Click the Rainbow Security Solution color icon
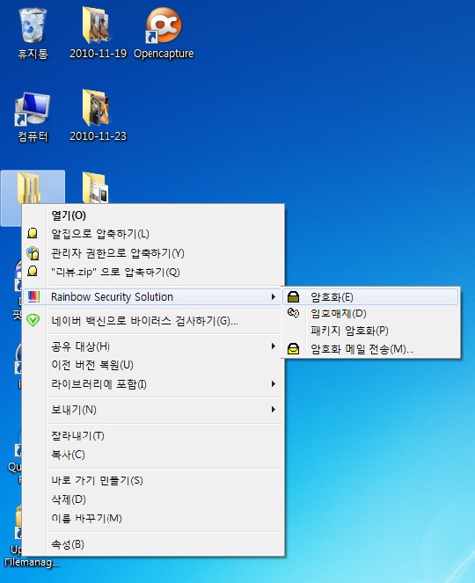 click(33, 296)
